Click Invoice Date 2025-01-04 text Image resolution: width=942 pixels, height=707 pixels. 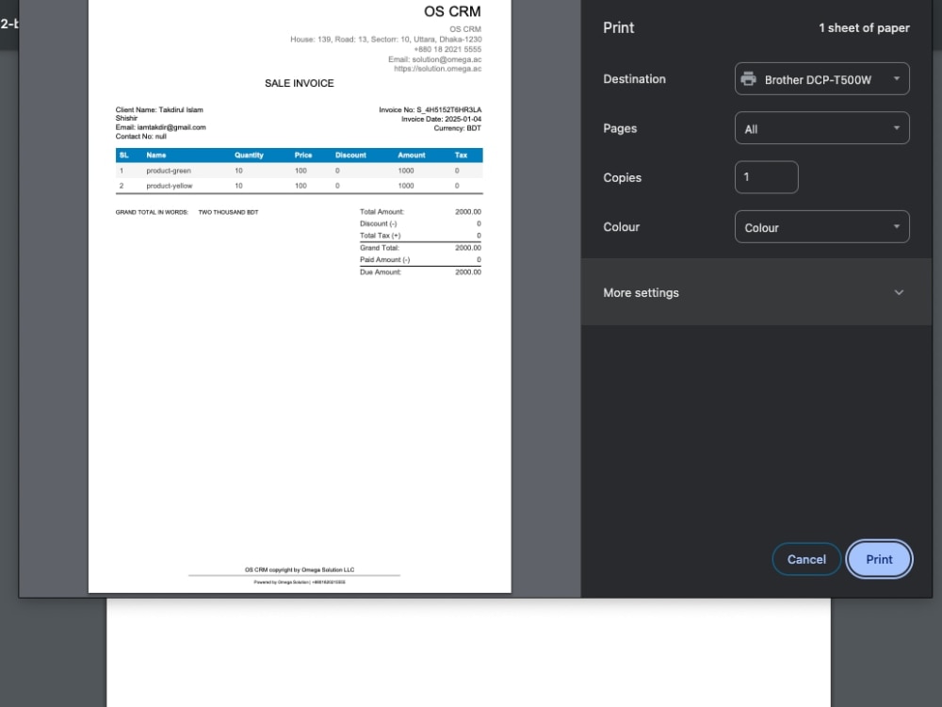click(442, 119)
